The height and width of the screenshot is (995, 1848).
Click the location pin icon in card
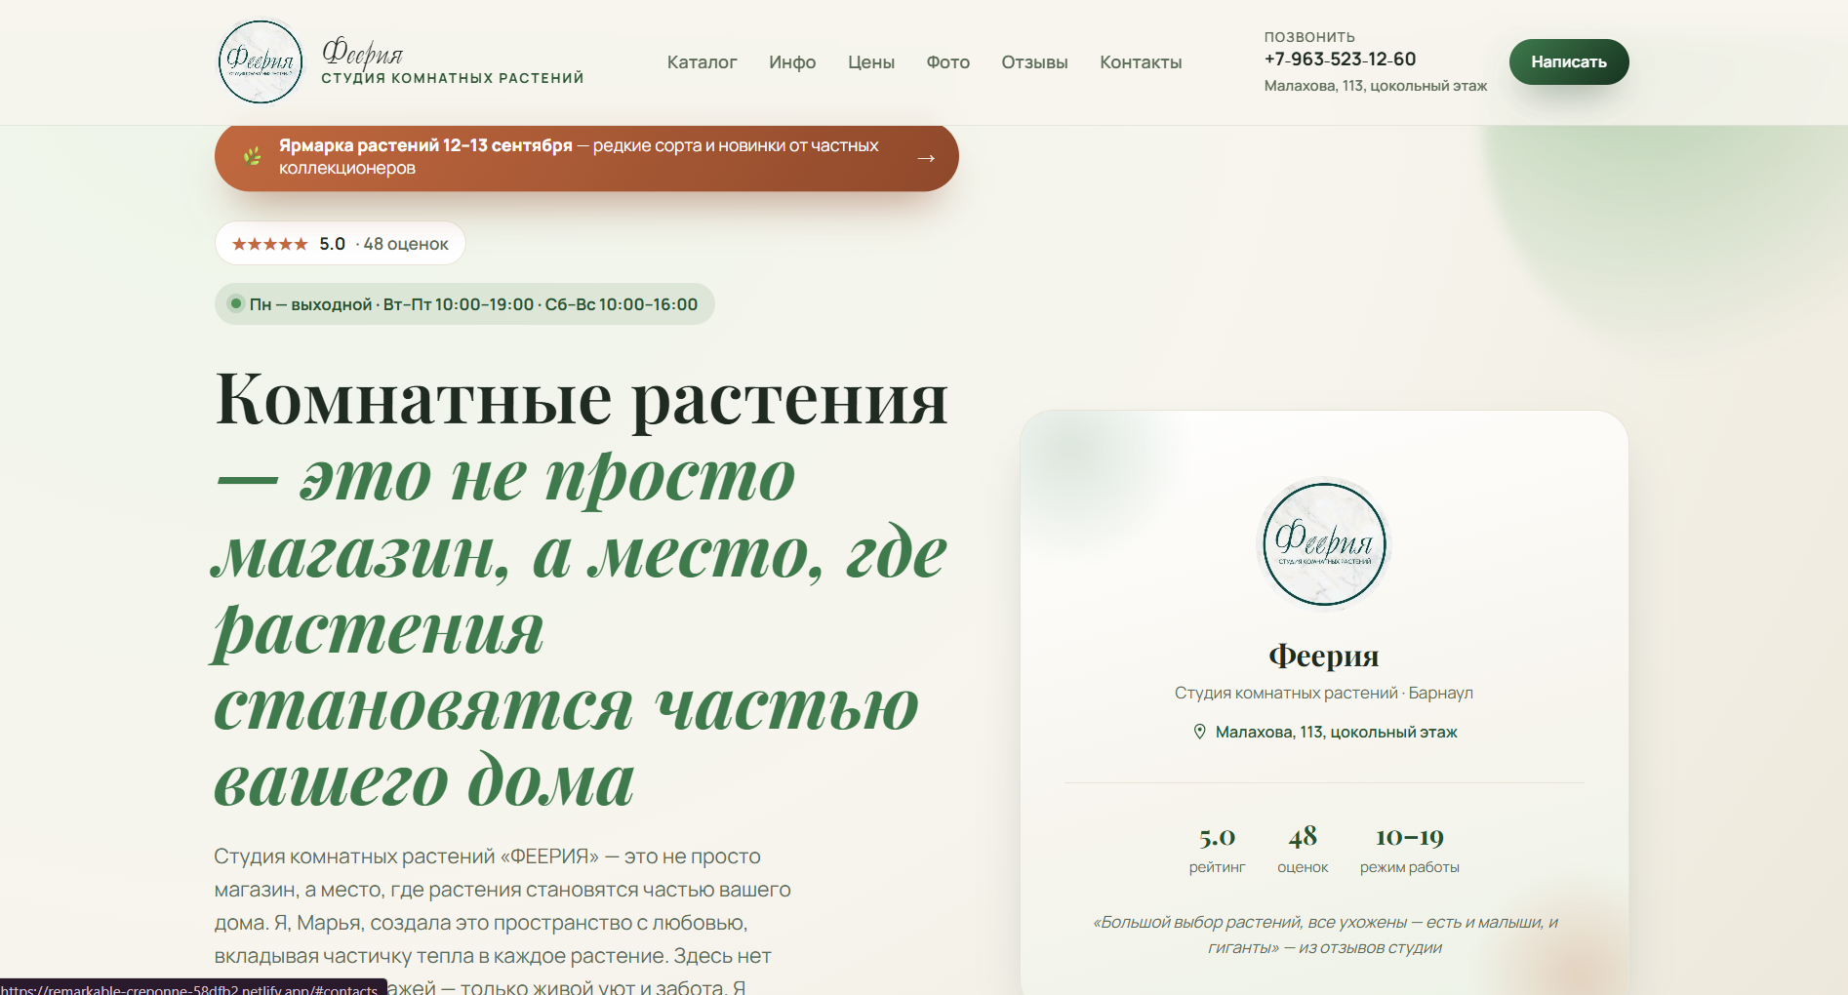(x=1200, y=732)
